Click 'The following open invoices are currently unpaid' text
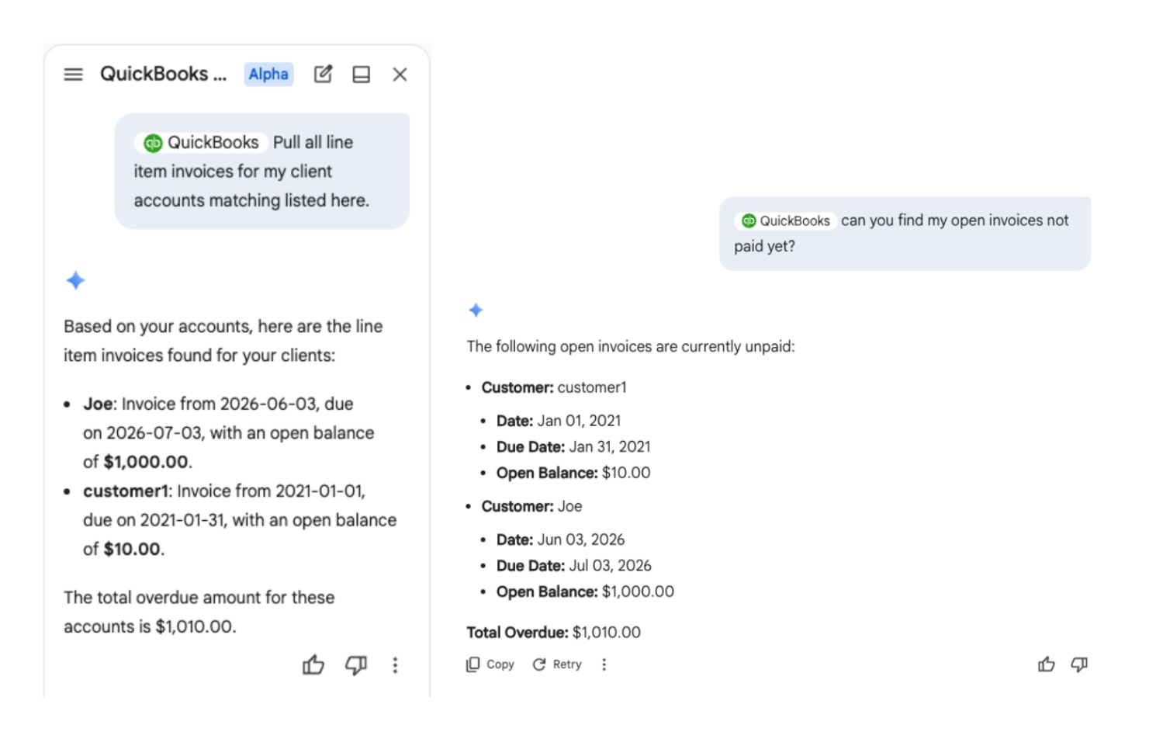 (x=631, y=346)
